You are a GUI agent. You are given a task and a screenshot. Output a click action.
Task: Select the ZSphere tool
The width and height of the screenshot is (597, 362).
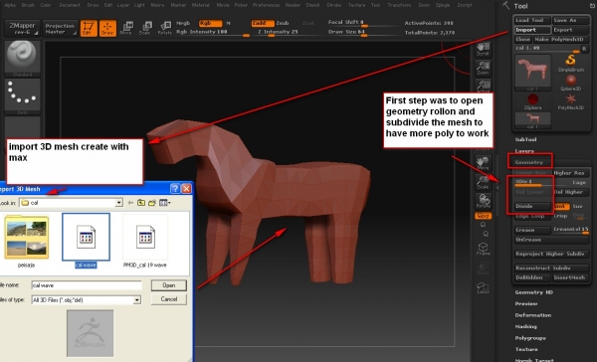tap(532, 101)
